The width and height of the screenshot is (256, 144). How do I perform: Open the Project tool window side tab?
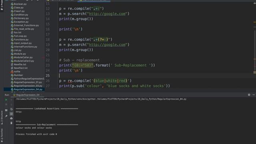coord(2,6)
